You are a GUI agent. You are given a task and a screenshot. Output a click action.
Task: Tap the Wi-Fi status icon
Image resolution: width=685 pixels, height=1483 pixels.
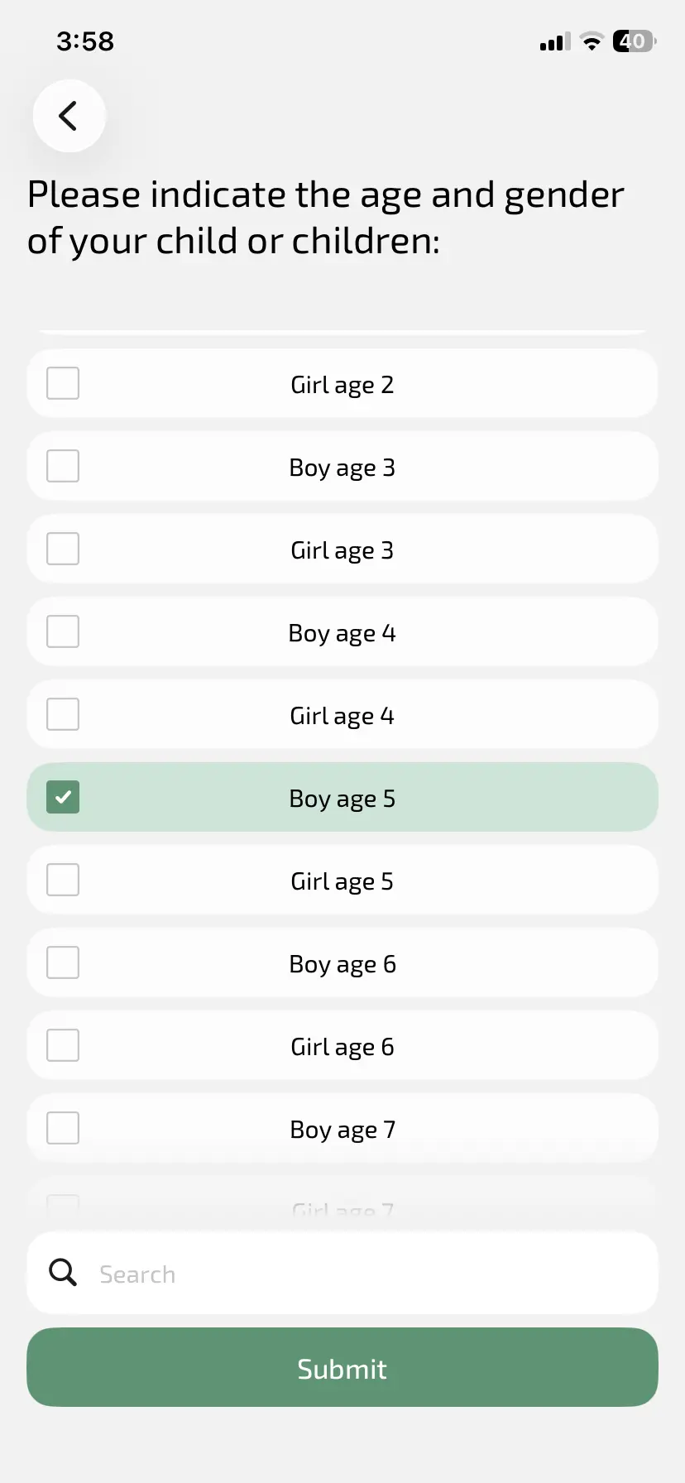[x=592, y=41]
